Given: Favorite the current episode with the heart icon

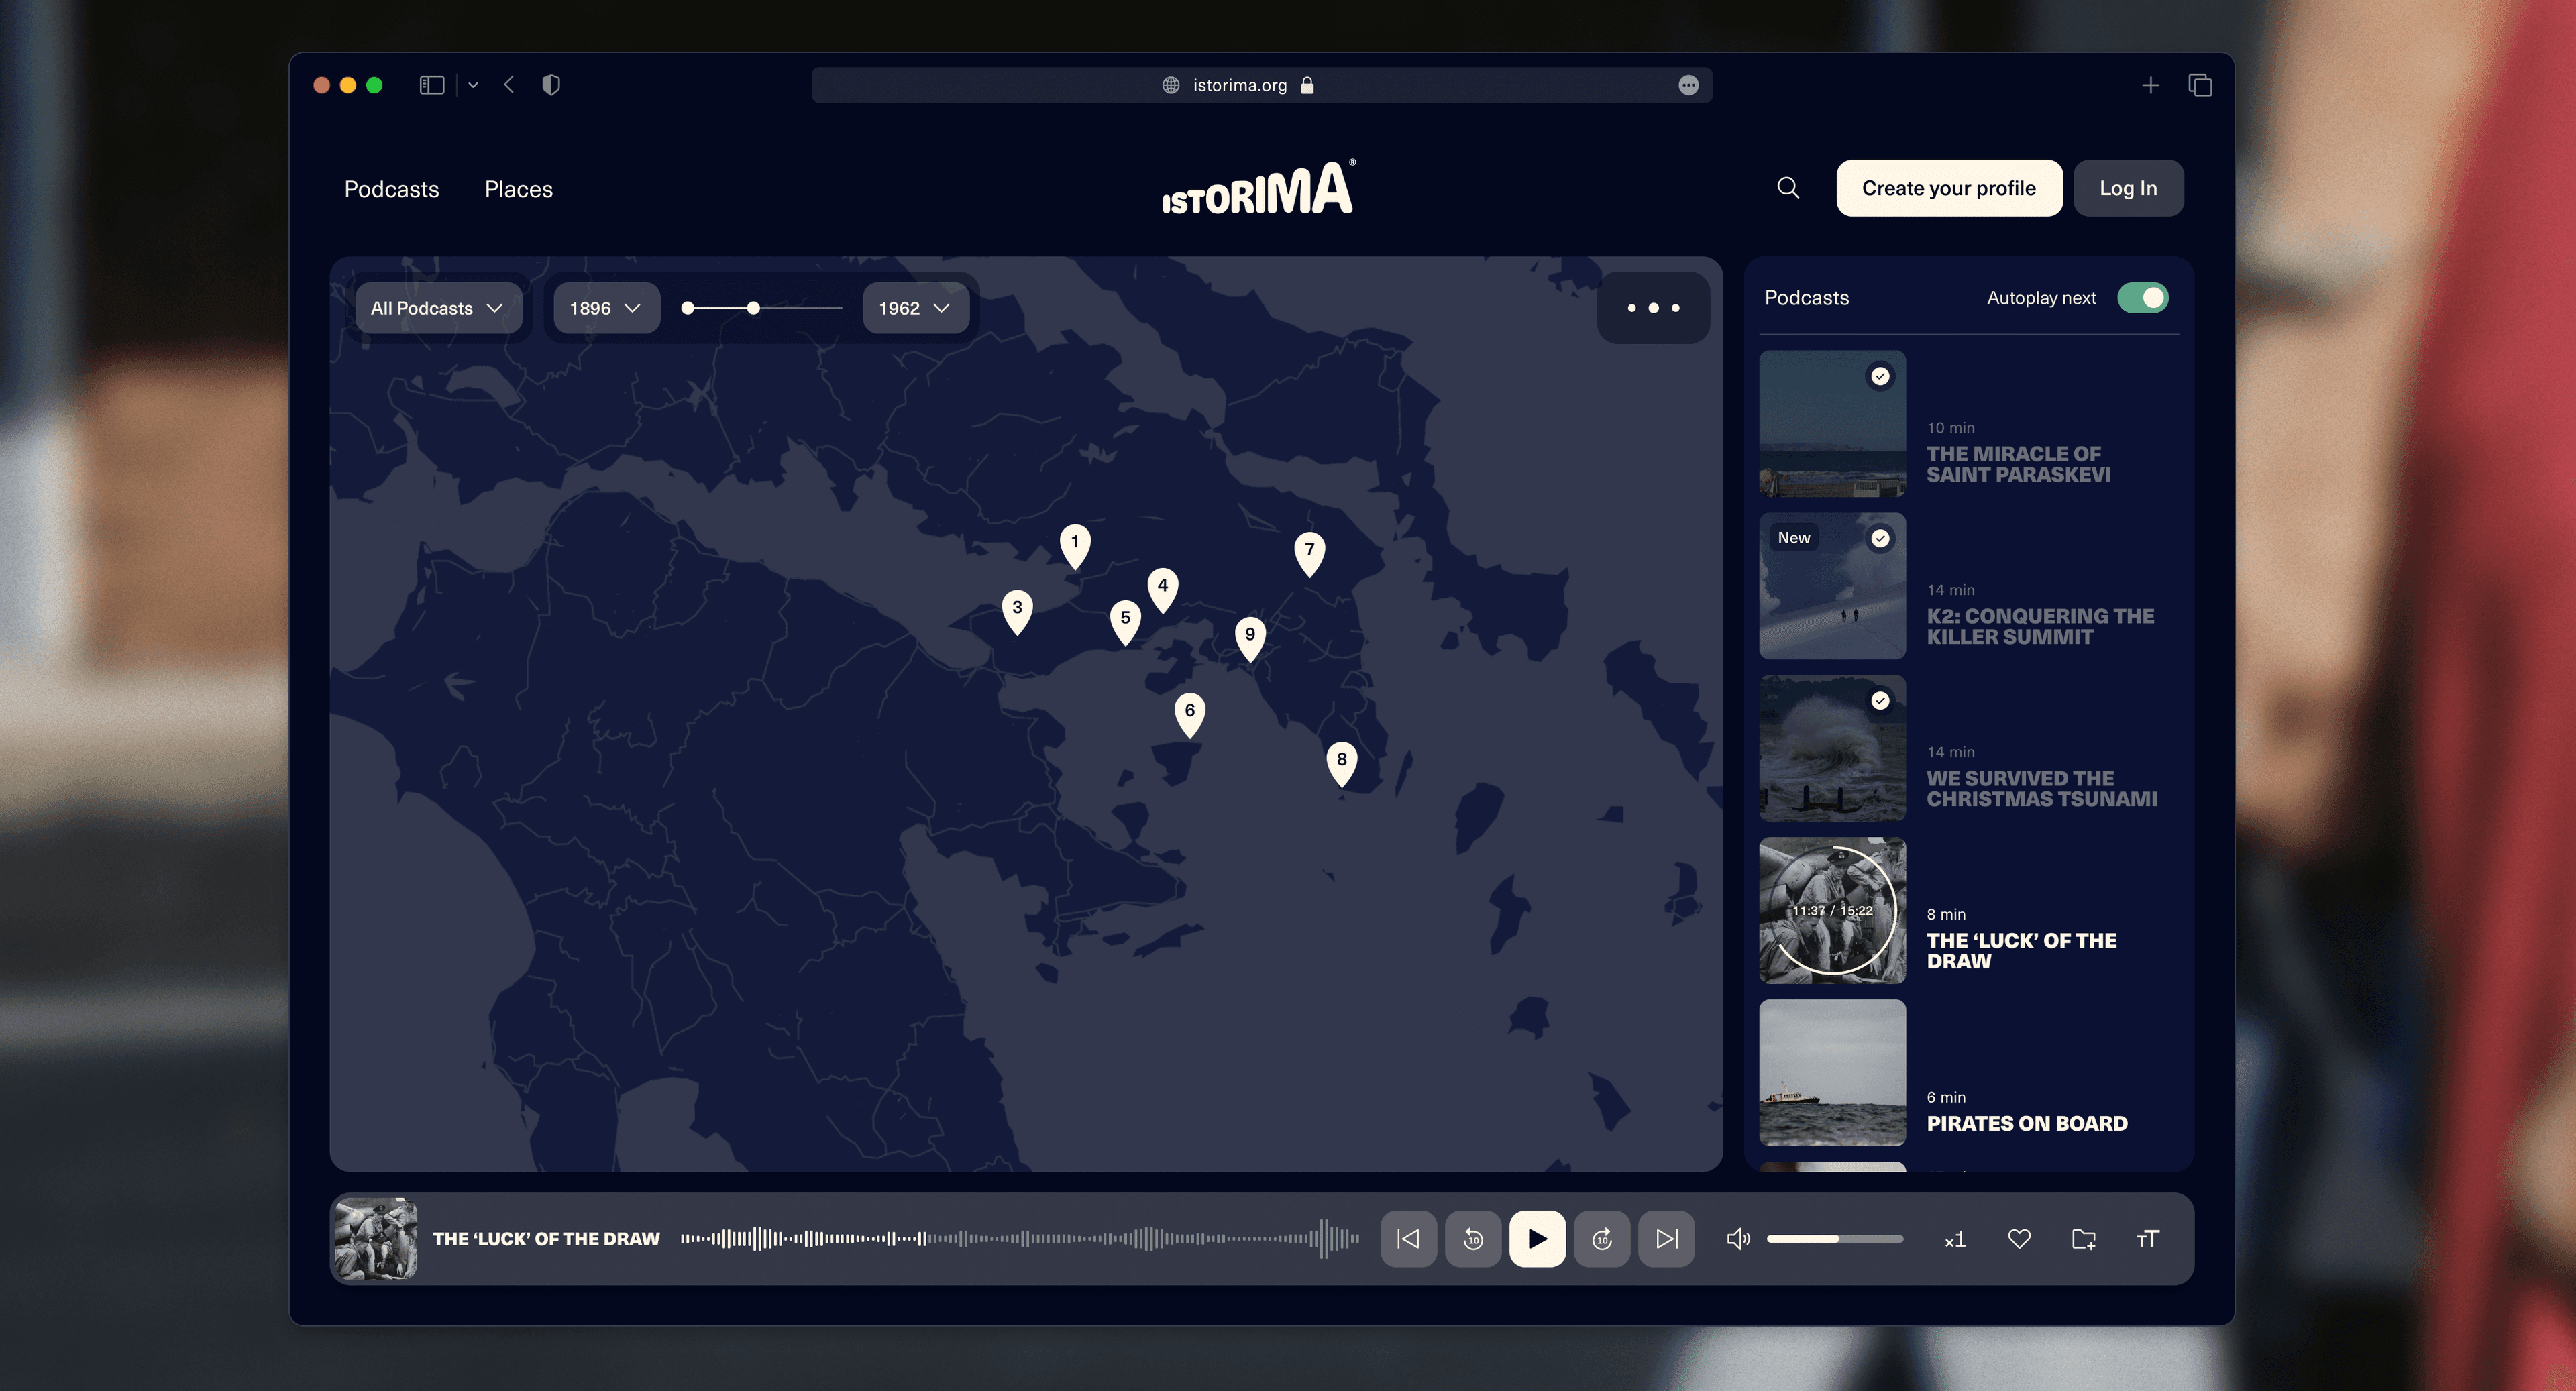Looking at the screenshot, I should [x=2019, y=1239].
